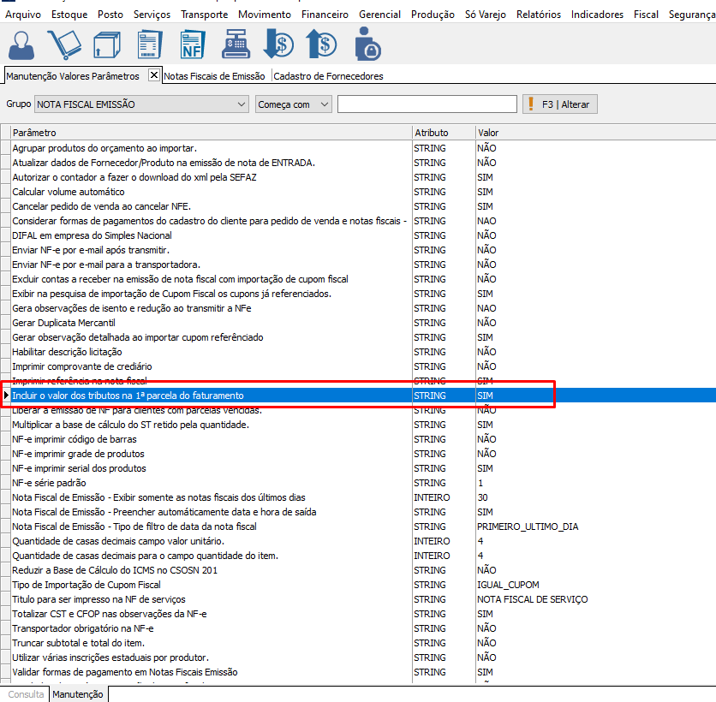Open the Relatórios menu

coord(539,15)
